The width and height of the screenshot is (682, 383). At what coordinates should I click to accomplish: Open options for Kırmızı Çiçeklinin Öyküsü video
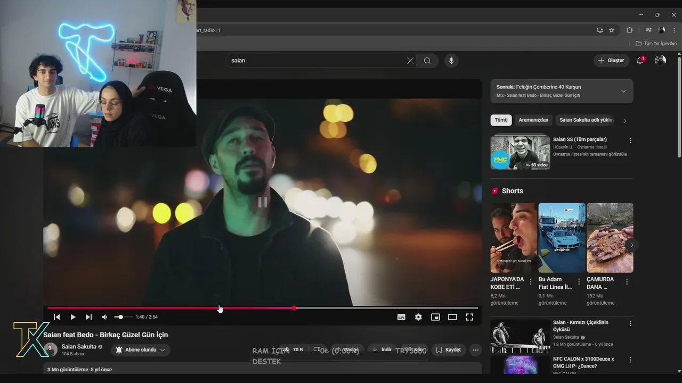[630, 323]
